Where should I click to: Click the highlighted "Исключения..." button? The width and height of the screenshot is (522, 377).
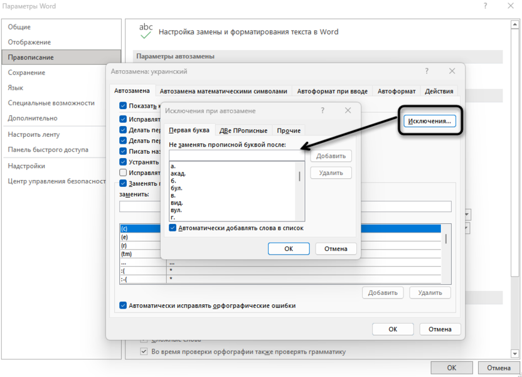pos(430,120)
